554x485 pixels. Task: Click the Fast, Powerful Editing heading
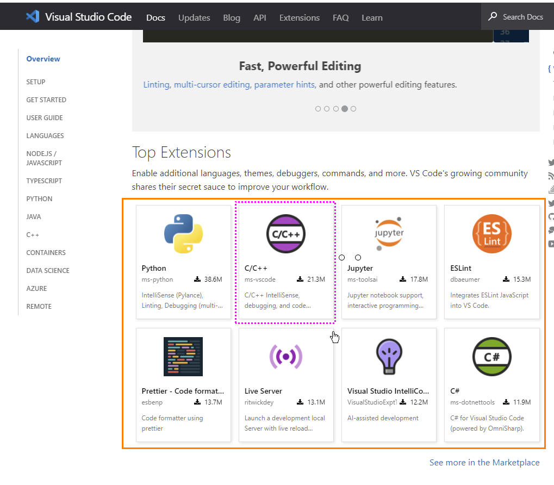coord(300,66)
